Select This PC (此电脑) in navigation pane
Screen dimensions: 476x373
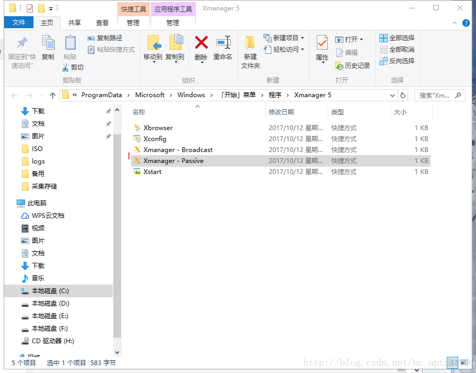click(31, 203)
